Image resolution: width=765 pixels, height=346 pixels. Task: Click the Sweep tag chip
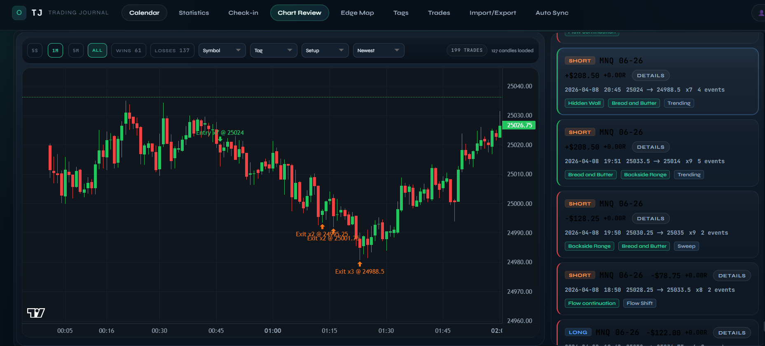tap(686, 246)
